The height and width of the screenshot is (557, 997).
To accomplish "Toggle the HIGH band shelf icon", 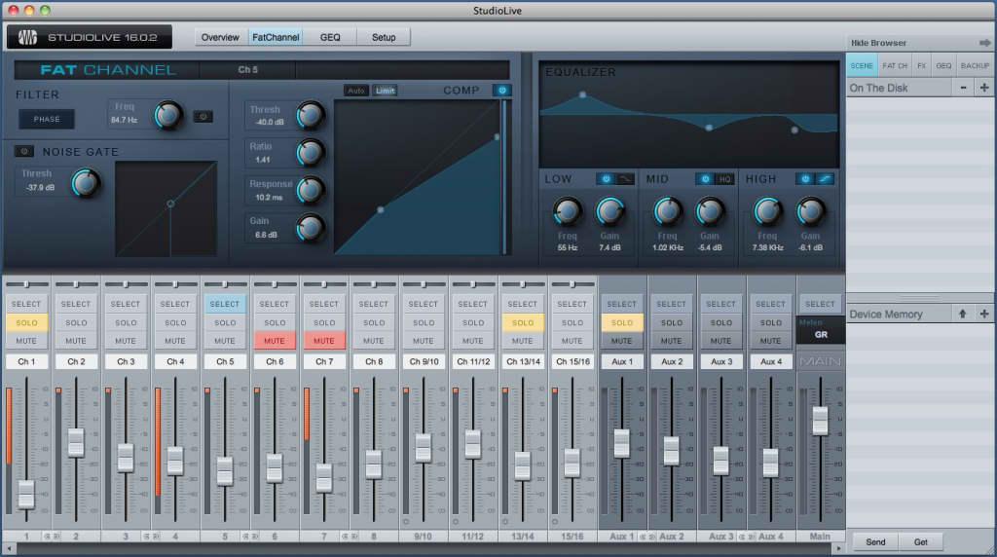I will click(825, 179).
